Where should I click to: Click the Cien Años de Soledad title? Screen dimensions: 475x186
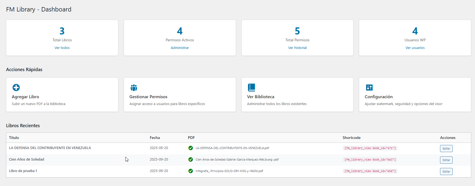click(26, 159)
